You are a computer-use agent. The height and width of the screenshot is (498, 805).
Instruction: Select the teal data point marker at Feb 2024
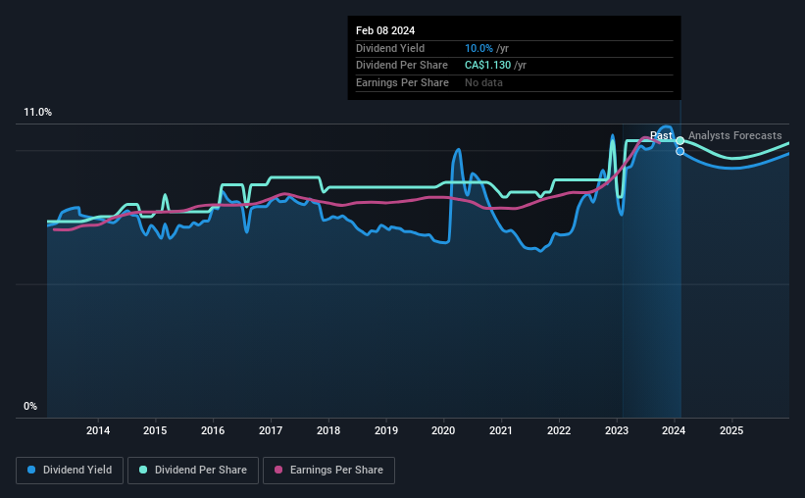pyautogui.click(x=679, y=140)
